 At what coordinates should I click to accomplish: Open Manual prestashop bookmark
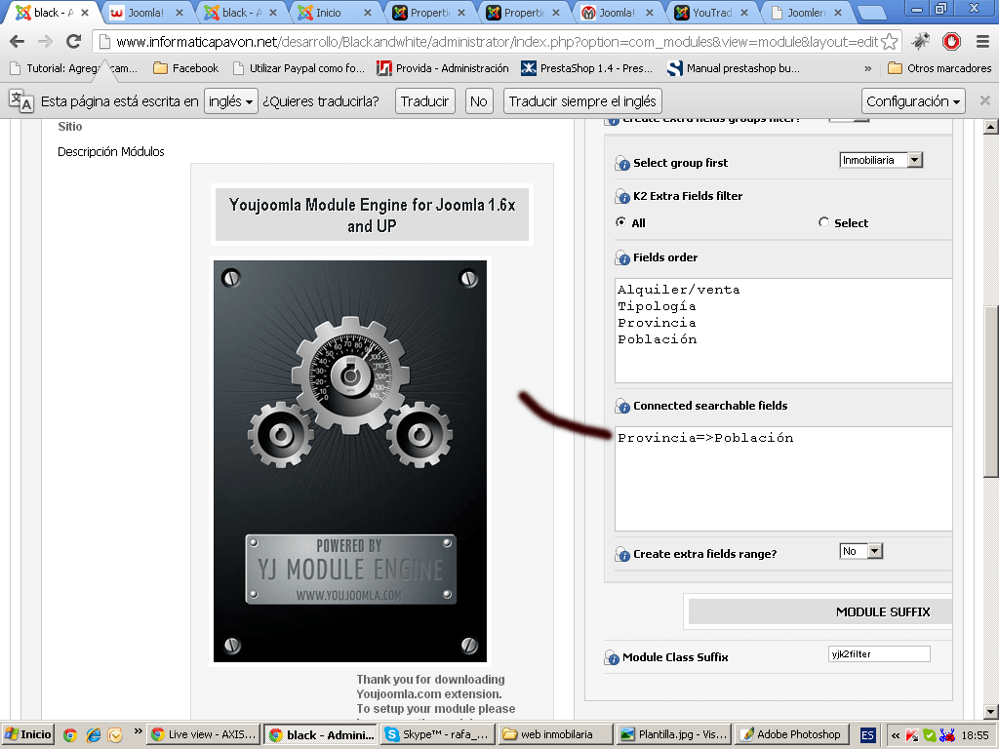pos(734,68)
